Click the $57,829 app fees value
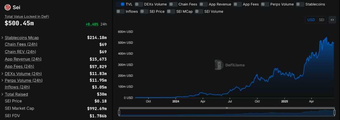340x120 pixels. [x=98, y=67]
